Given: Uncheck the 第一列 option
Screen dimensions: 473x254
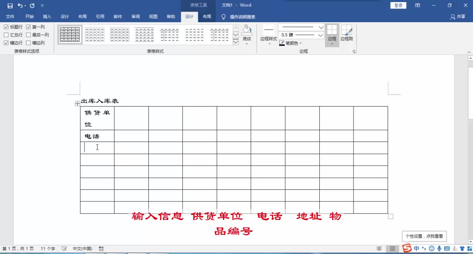Looking at the screenshot, I should click(28, 26).
